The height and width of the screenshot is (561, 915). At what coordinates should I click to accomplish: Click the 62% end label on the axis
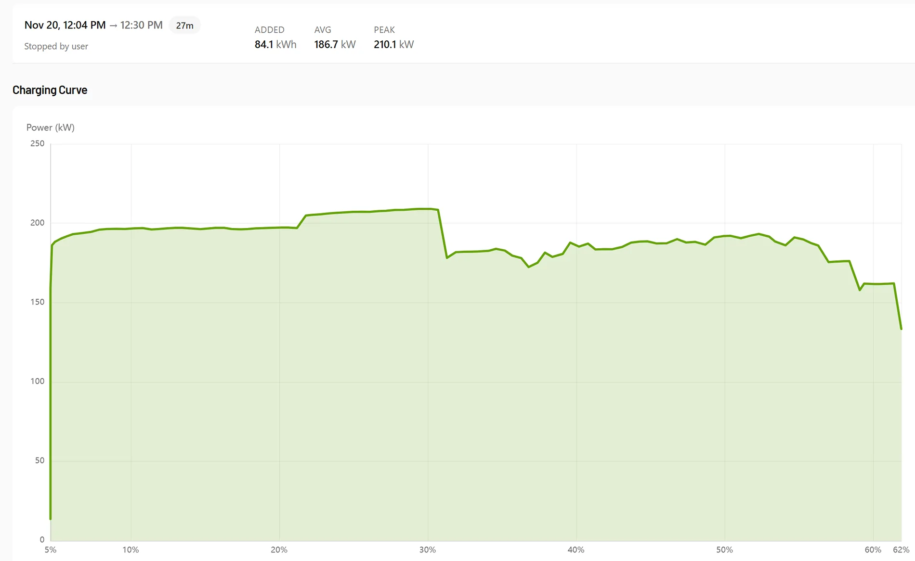[x=901, y=549]
